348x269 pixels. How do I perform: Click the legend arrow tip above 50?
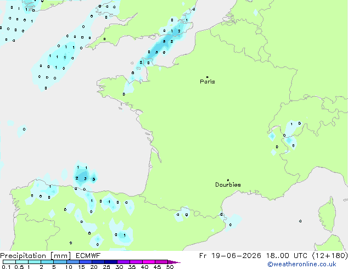[174, 262]
